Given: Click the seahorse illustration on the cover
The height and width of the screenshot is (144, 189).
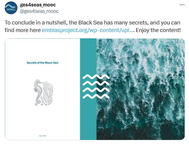Looking at the screenshot, I should click(38, 91).
